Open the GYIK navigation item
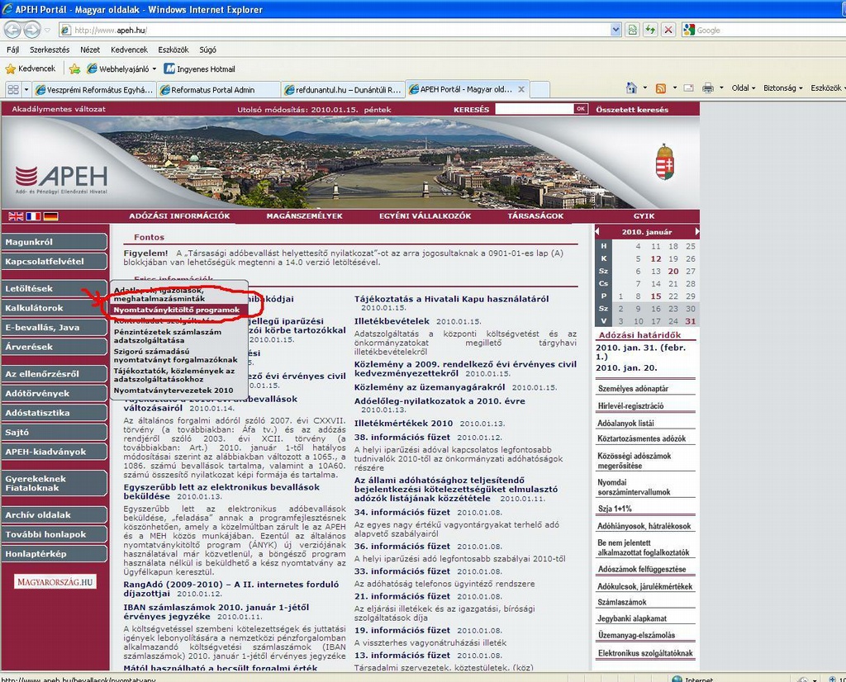846x682 pixels. [644, 216]
